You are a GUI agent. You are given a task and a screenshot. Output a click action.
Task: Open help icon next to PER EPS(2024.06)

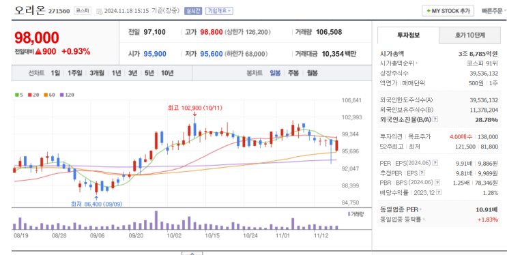(435, 162)
